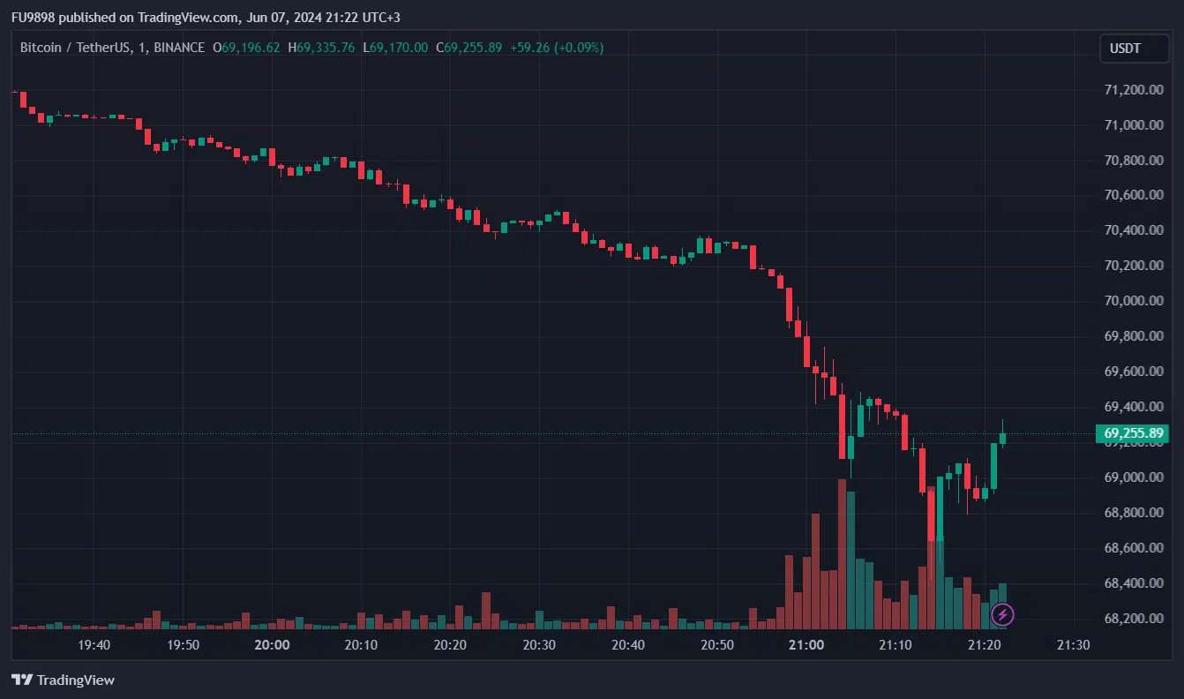Viewport: 1184px width, 699px height.
Task: Click the 20:00 time axis label
Action: [x=272, y=644]
